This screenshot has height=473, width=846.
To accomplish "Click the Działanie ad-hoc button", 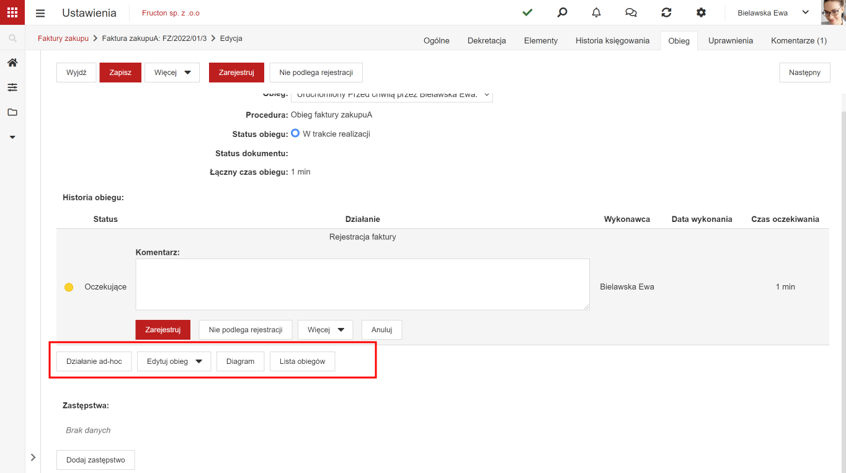I will (x=94, y=361).
